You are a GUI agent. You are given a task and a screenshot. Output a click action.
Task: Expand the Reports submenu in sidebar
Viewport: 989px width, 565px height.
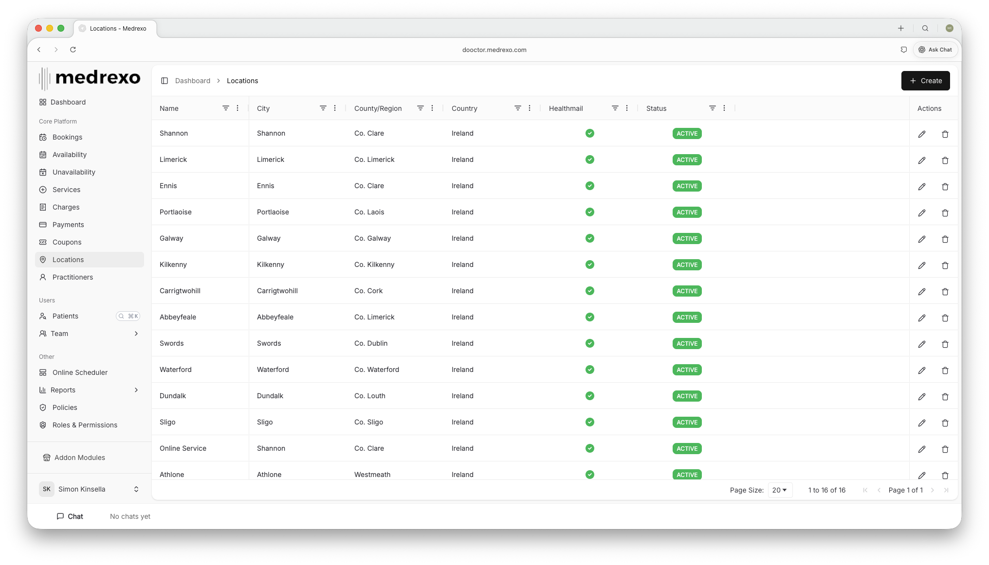pyautogui.click(x=136, y=390)
